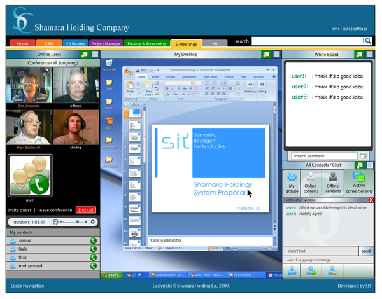Detach the Online users panel
Image resolution: width=382 pixels, height=299 pixels.
pyautogui.click(x=85, y=54)
